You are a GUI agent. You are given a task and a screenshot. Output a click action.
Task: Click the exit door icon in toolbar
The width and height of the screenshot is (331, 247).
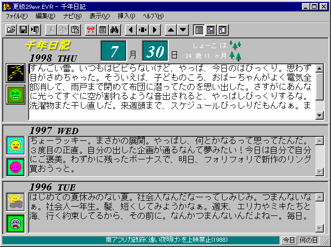coord(35,30)
